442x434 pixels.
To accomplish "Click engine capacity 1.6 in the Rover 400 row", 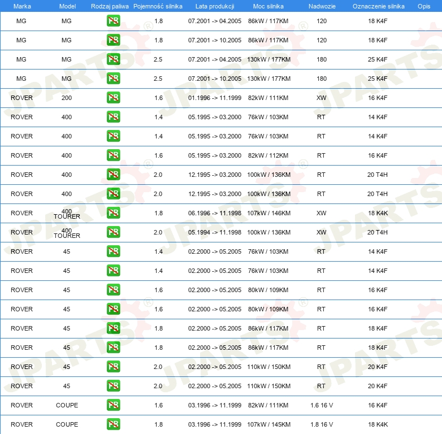I will 158,155.
